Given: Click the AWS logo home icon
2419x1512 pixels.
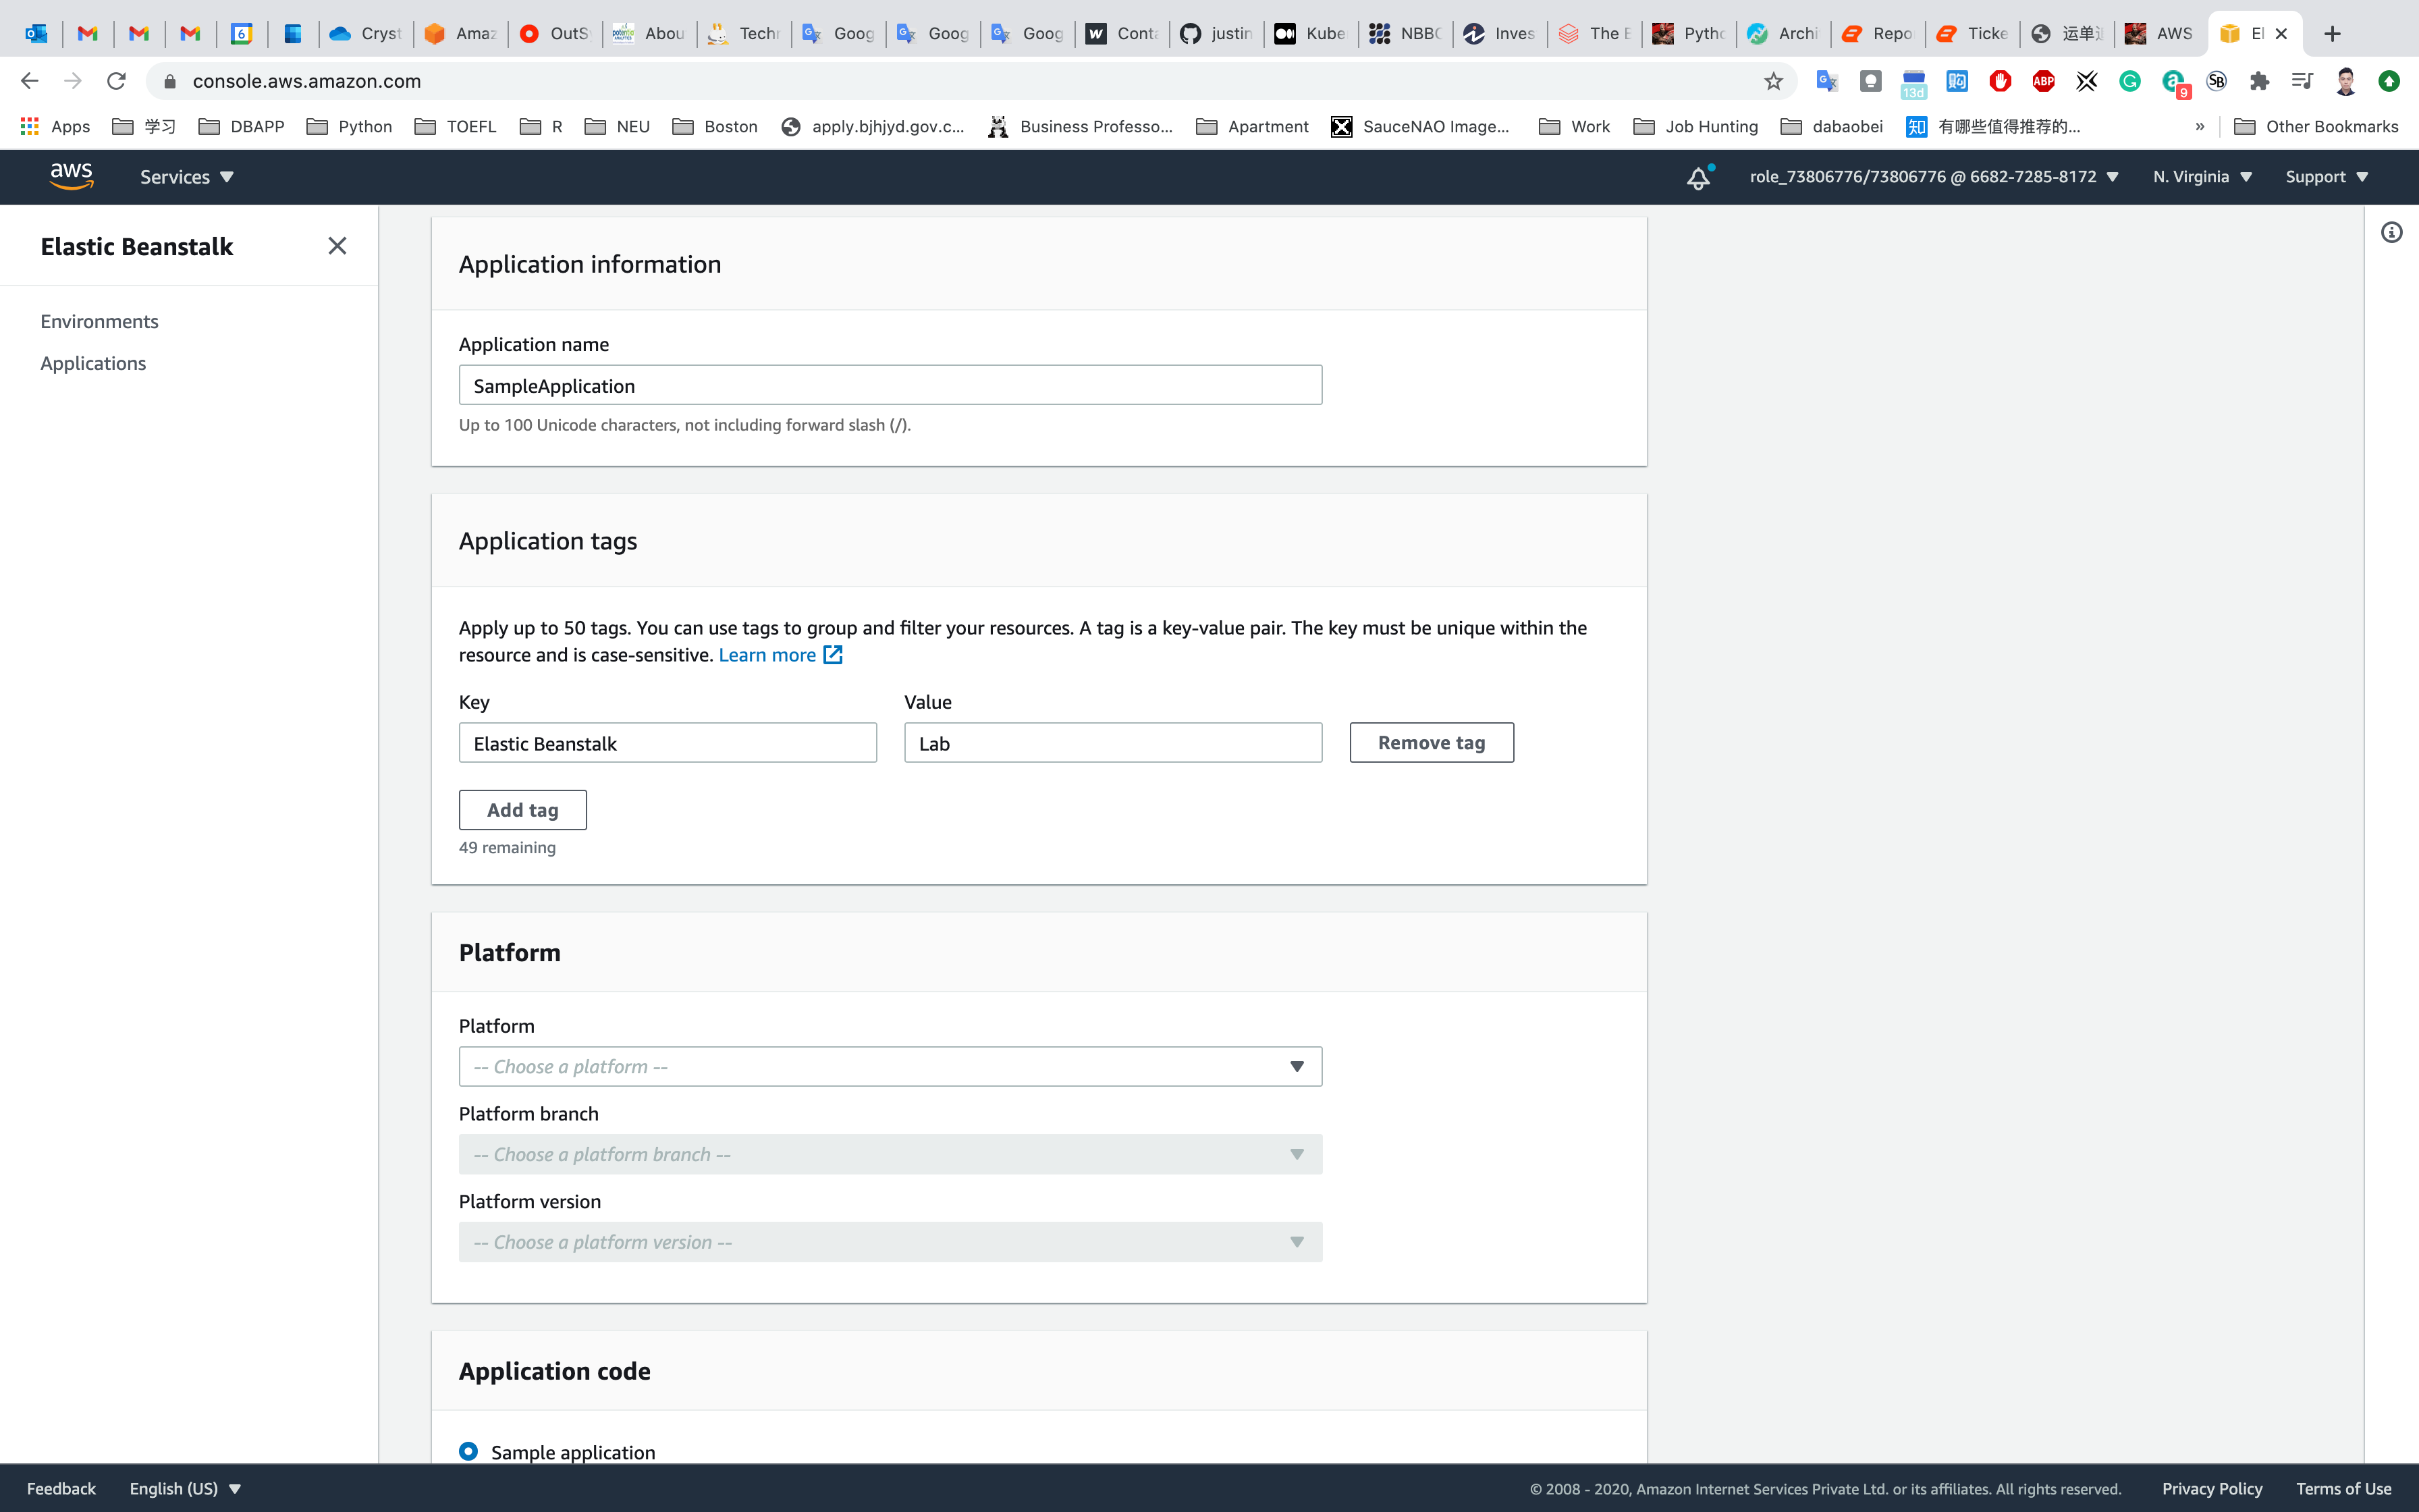Looking at the screenshot, I should pyautogui.click(x=71, y=176).
